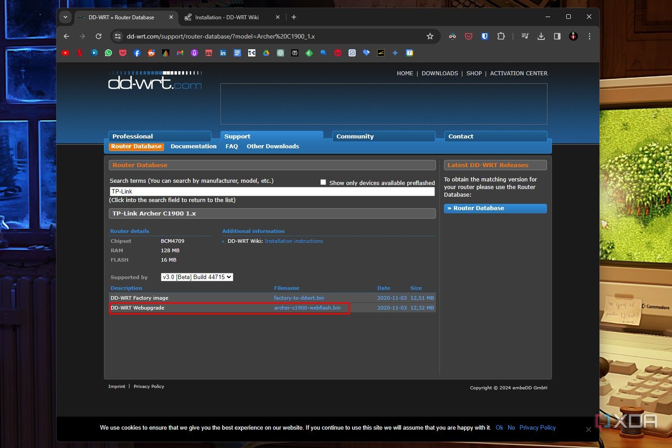Reload the current page
Screen dimensions: 672x448
99,36
